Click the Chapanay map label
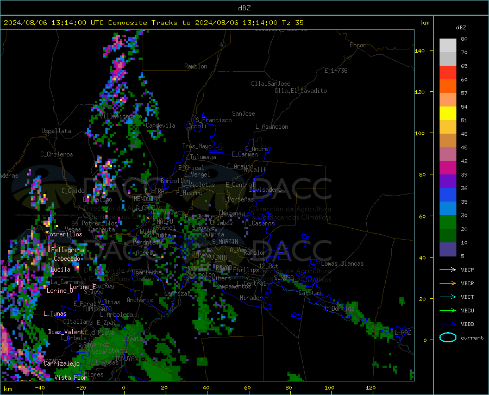Image resolution: width=489 pixels, height=395 pixels. (231, 213)
